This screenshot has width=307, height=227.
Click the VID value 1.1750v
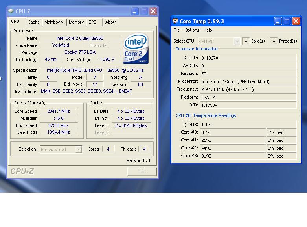[x=248, y=105]
